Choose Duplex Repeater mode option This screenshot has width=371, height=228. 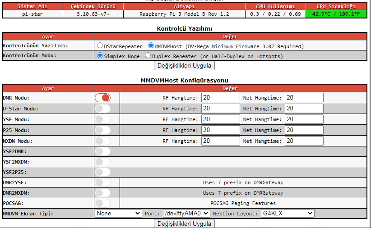coord(148,56)
